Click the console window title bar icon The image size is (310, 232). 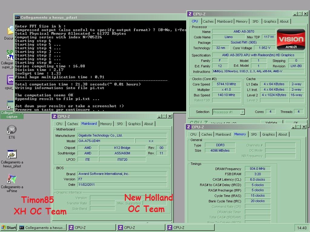click(17, 17)
